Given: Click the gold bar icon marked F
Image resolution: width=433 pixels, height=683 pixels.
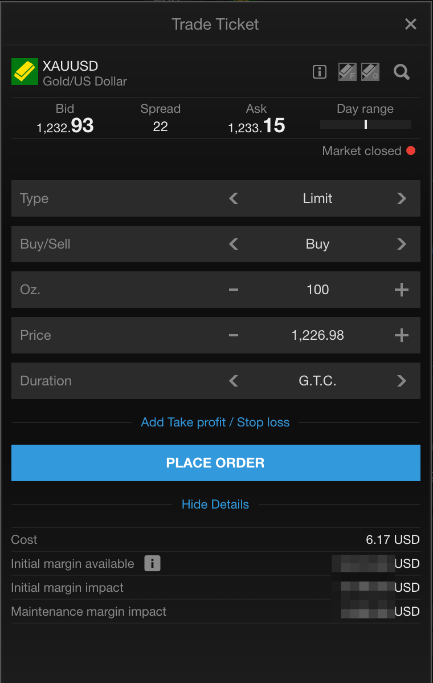Looking at the screenshot, I should pyautogui.click(x=347, y=72).
